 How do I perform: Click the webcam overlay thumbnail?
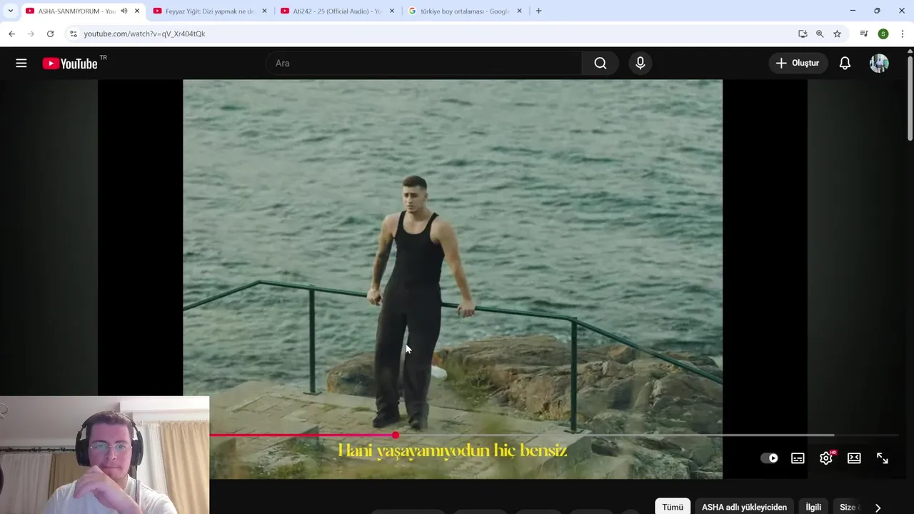click(104, 455)
